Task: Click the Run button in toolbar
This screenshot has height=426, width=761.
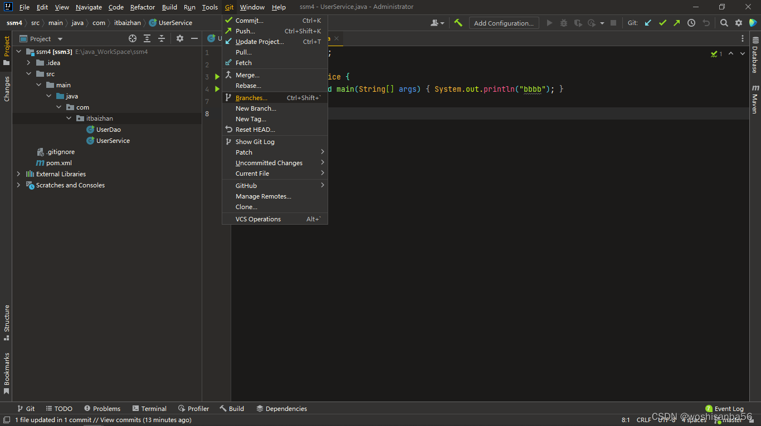Action: click(550, 23)
